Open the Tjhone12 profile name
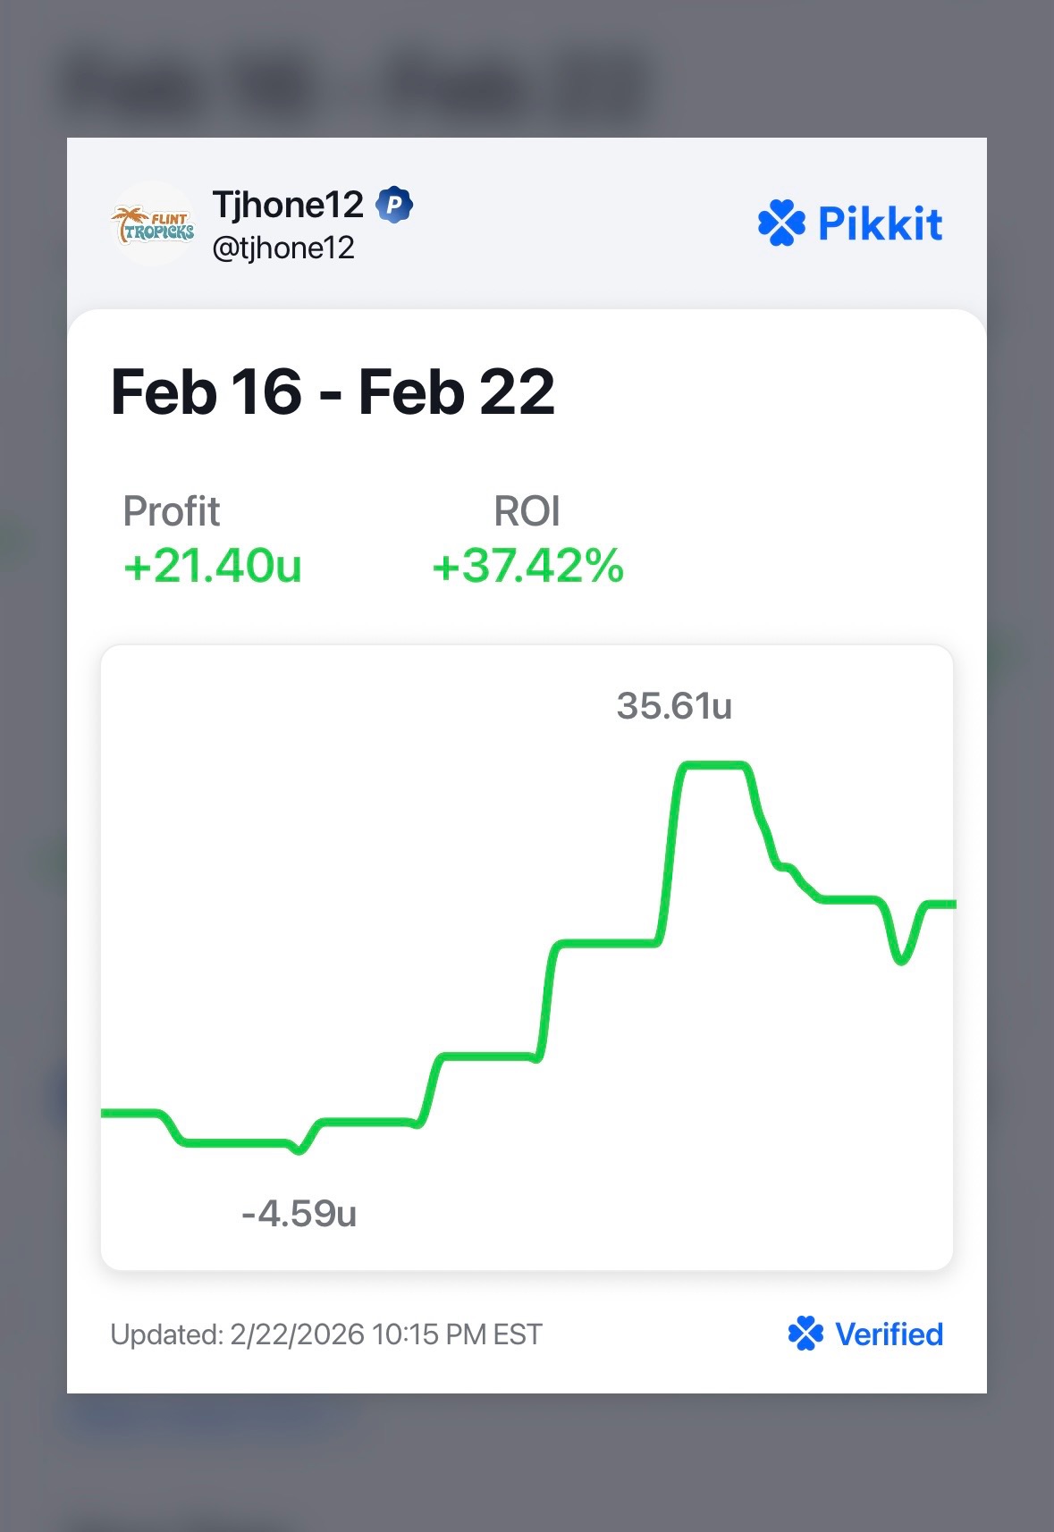Screen dimensions: 1054x1532 [288, 206]
